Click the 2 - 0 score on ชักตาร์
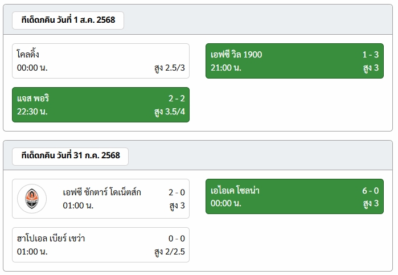 [177, 192]
